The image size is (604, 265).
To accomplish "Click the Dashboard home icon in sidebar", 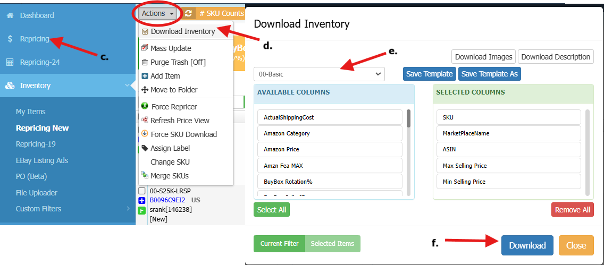I will (x=10, y=15).
